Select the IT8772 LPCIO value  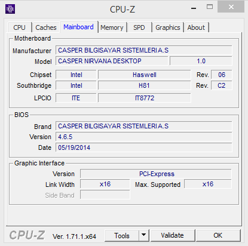point(145,98)
